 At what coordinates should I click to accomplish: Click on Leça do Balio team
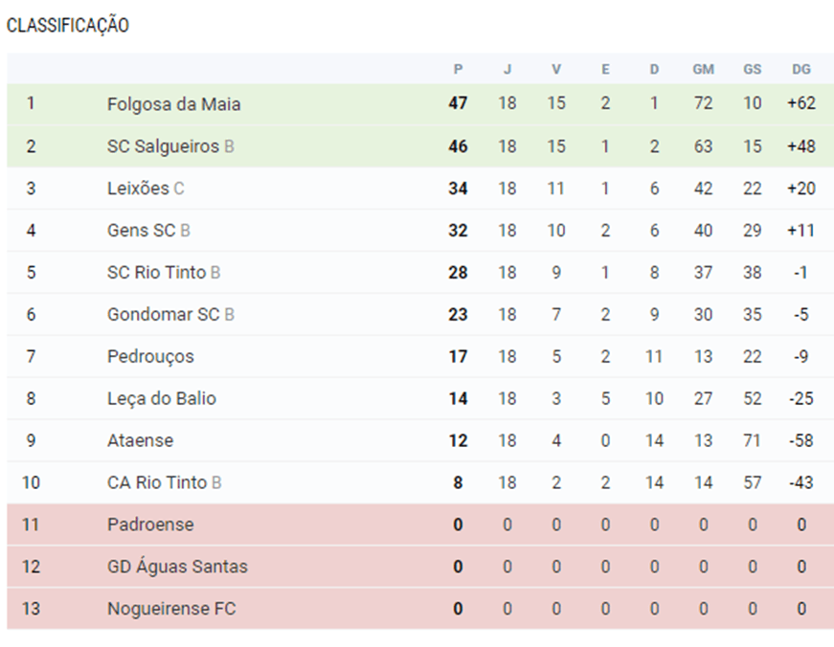162,399
